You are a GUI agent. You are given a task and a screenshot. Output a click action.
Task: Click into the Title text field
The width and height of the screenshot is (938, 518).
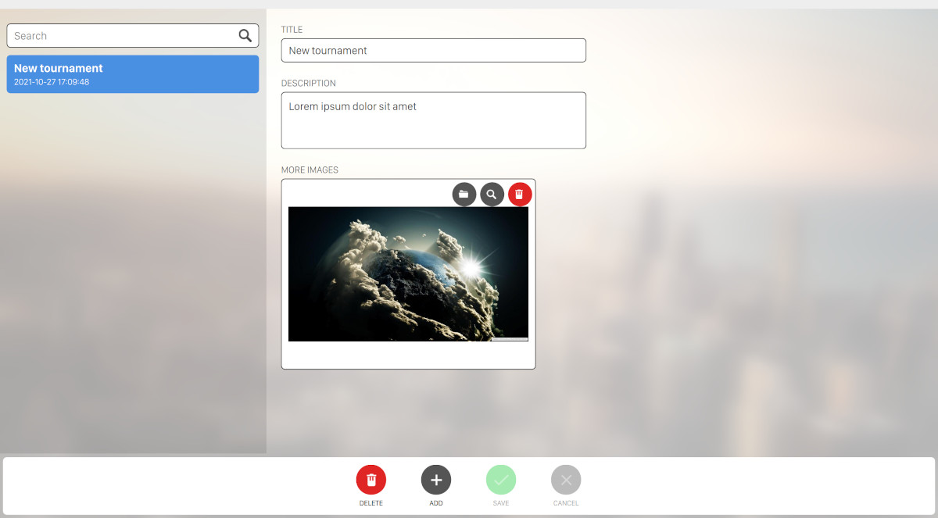(433, 51)
